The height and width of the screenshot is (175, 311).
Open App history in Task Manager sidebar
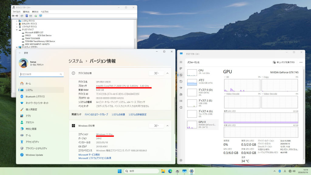click(181, 81)
